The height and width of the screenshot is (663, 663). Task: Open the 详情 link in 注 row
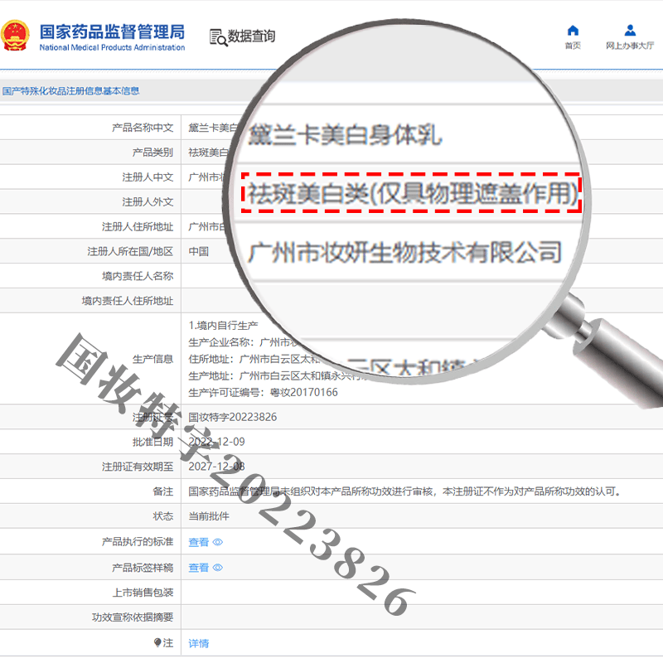point(199,643)
